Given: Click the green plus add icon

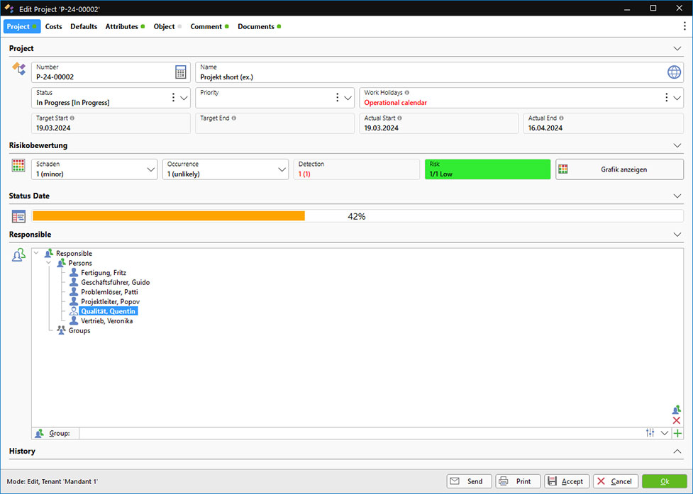Looking at the screenshot, I should pyautogui.click(x=677, y=433).
